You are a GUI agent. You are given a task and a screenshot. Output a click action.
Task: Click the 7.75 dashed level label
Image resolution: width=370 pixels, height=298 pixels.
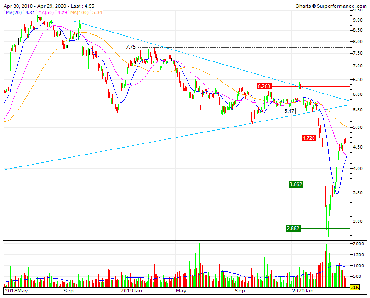[x=131, y=47]
